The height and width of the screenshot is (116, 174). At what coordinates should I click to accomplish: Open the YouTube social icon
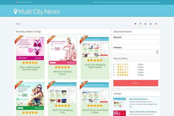pyautogui.click(x=151, y=24)
